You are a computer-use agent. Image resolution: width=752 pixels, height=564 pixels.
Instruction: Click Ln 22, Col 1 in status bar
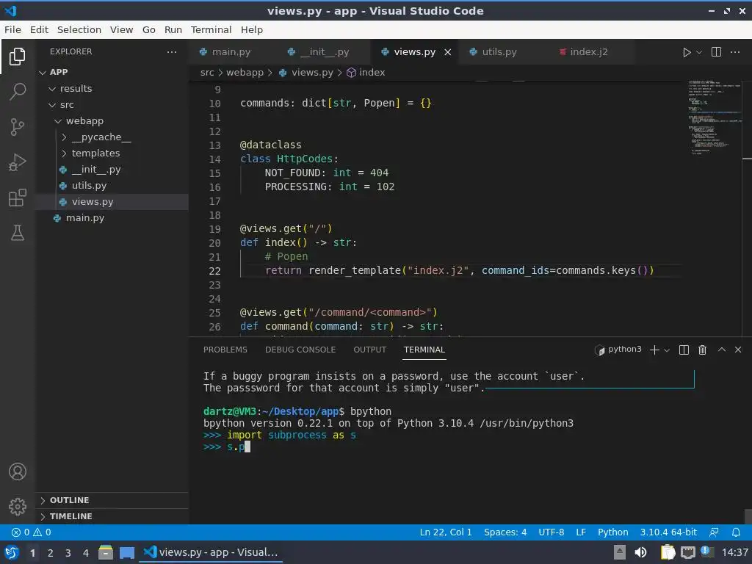[446, 532]
